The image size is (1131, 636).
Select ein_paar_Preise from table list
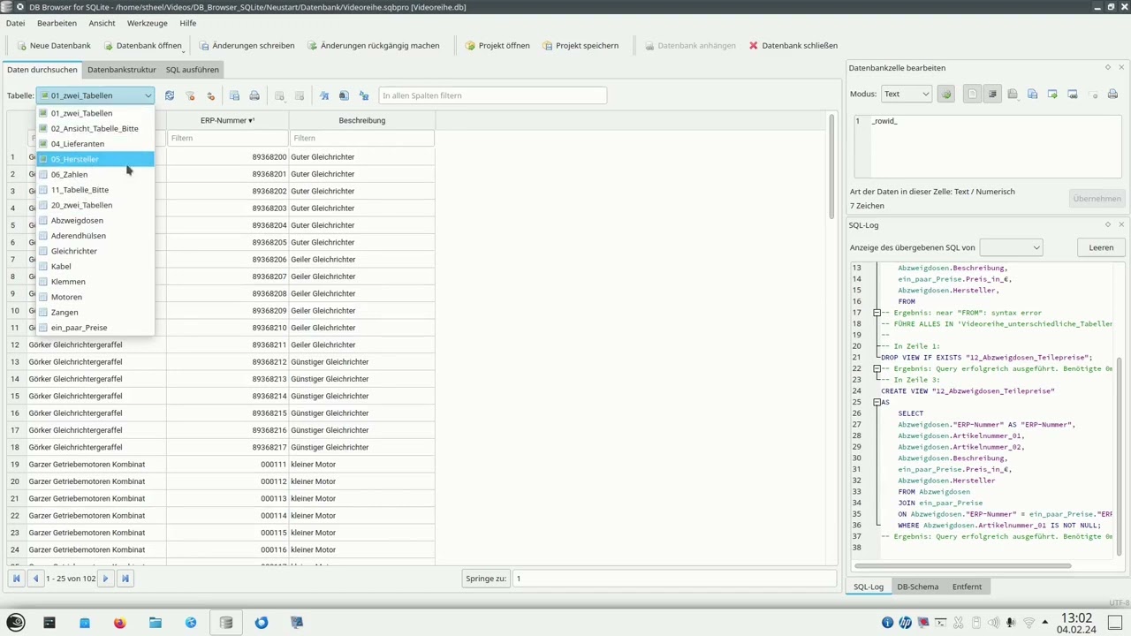tap(95, 328)
